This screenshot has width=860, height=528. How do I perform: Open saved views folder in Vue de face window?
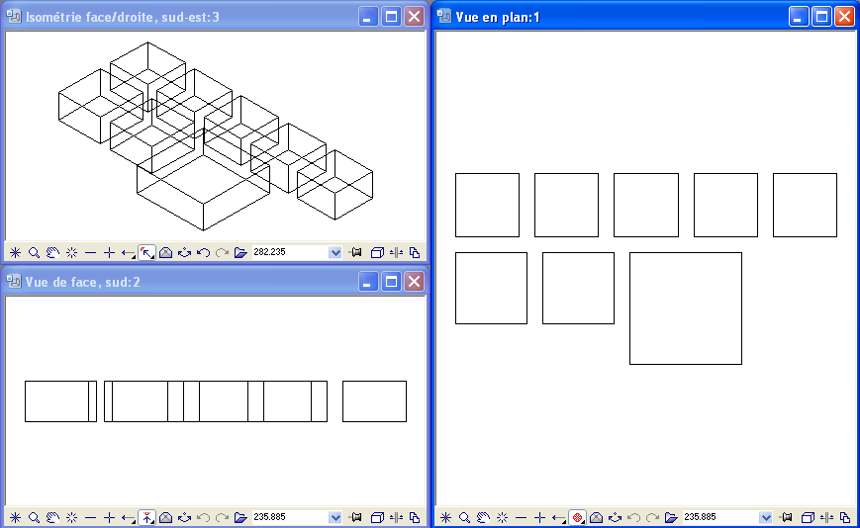pos(240,517)
